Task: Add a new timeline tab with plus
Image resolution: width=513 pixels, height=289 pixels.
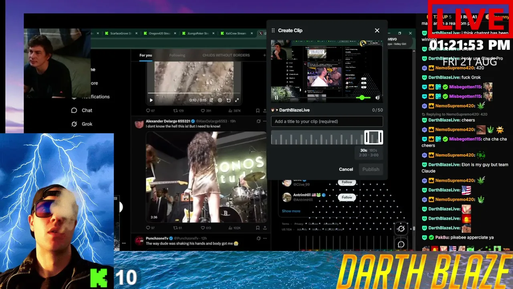Action: tap(265, 55)
